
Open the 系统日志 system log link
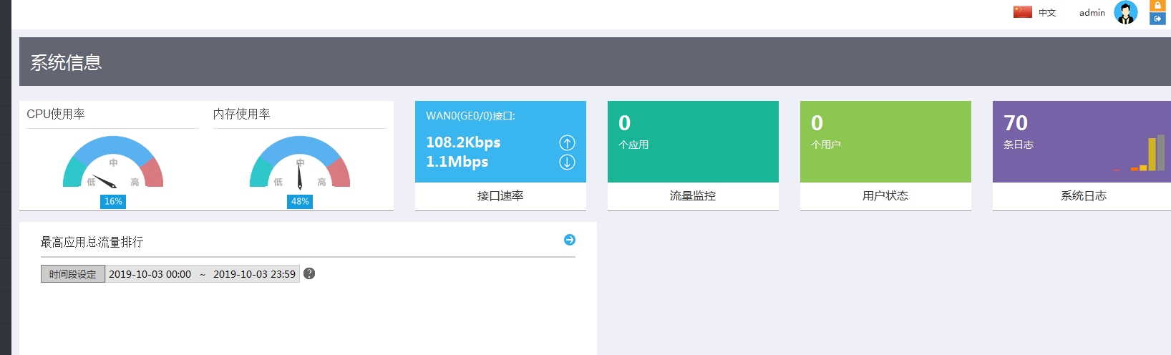pos(1083,196)
